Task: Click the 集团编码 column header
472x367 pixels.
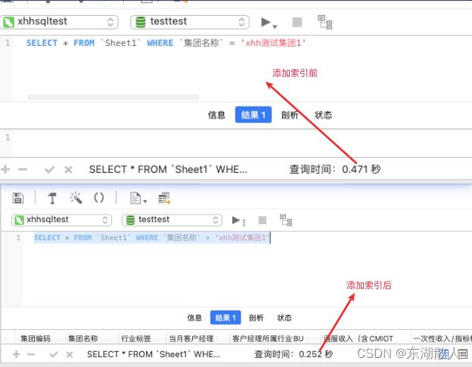Action: 36,339
